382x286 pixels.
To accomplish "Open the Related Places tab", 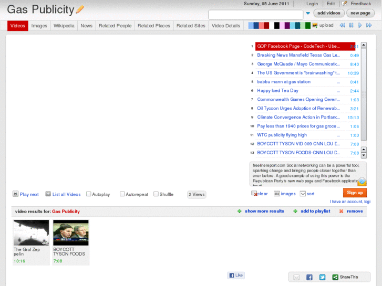I will pos(154,26).
